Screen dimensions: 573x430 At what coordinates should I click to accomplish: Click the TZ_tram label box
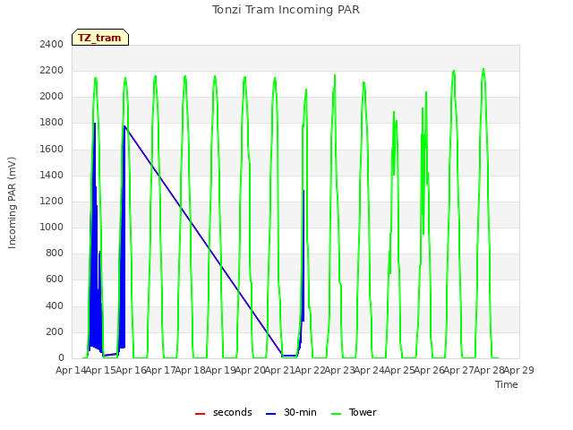tap(100, 38)
